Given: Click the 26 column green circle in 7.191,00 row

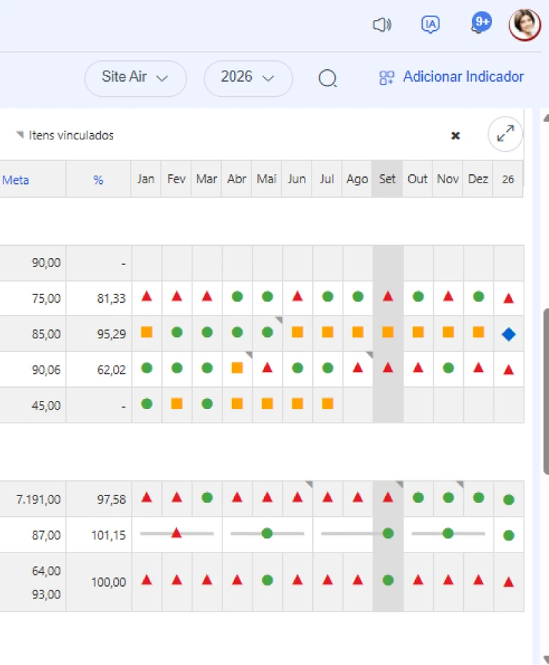Looking at the screenshot, I should coord(509,500).
